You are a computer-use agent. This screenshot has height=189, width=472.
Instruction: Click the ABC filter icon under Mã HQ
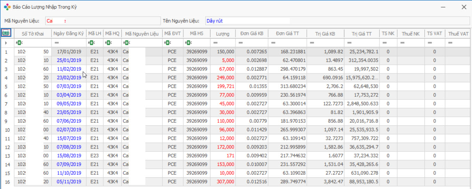coord(108,43)
